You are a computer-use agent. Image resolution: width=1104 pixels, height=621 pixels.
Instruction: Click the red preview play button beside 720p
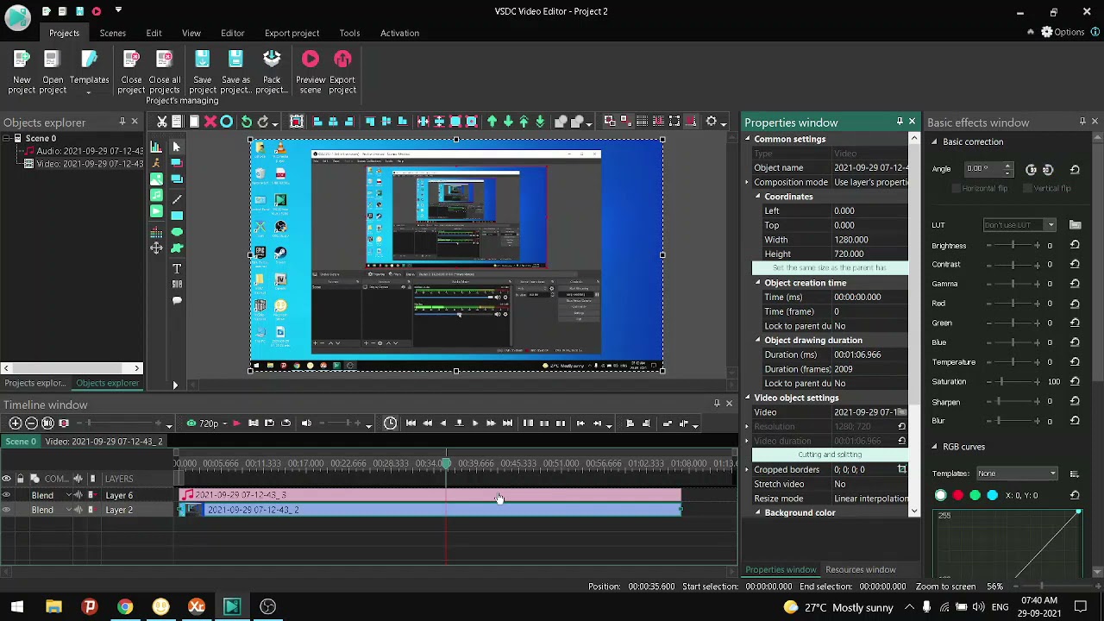[x=236, y=423]
